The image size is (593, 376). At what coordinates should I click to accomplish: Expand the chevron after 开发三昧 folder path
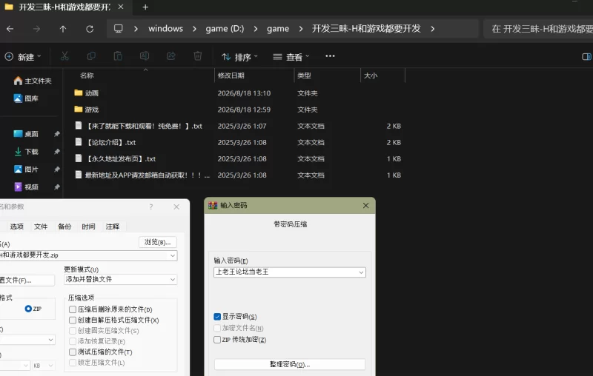click(433, 29)
